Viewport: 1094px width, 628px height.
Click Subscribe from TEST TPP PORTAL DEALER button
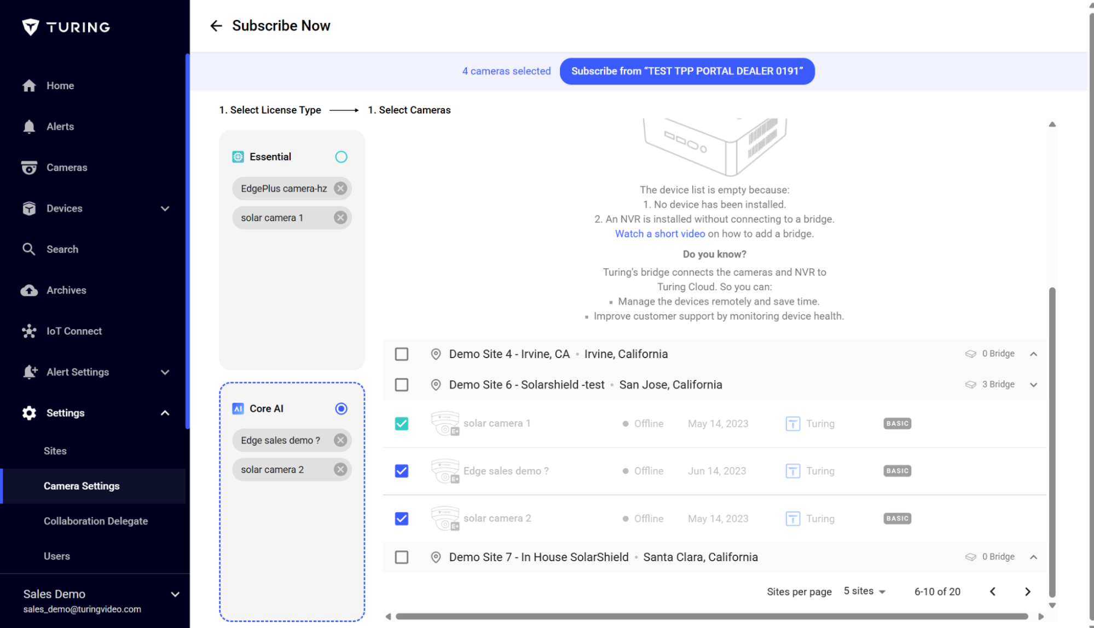[x=687, y=71]
